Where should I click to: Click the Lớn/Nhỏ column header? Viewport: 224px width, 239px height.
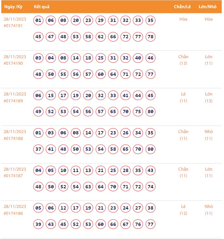coord(208,7)
